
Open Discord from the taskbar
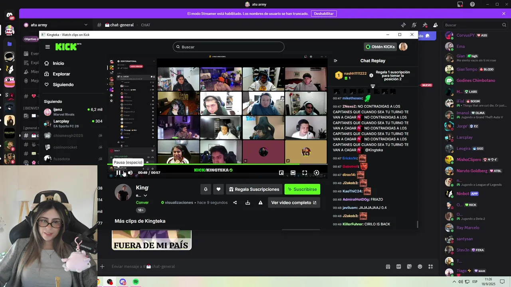(x=123, y=282)
